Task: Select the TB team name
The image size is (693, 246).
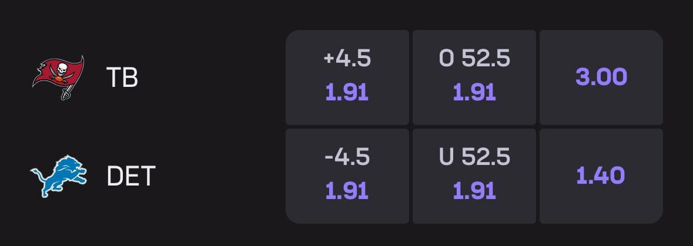Action: point(122,77)
